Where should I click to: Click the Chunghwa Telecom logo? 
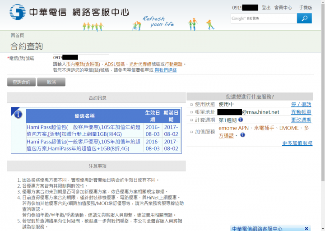point(18,12)
